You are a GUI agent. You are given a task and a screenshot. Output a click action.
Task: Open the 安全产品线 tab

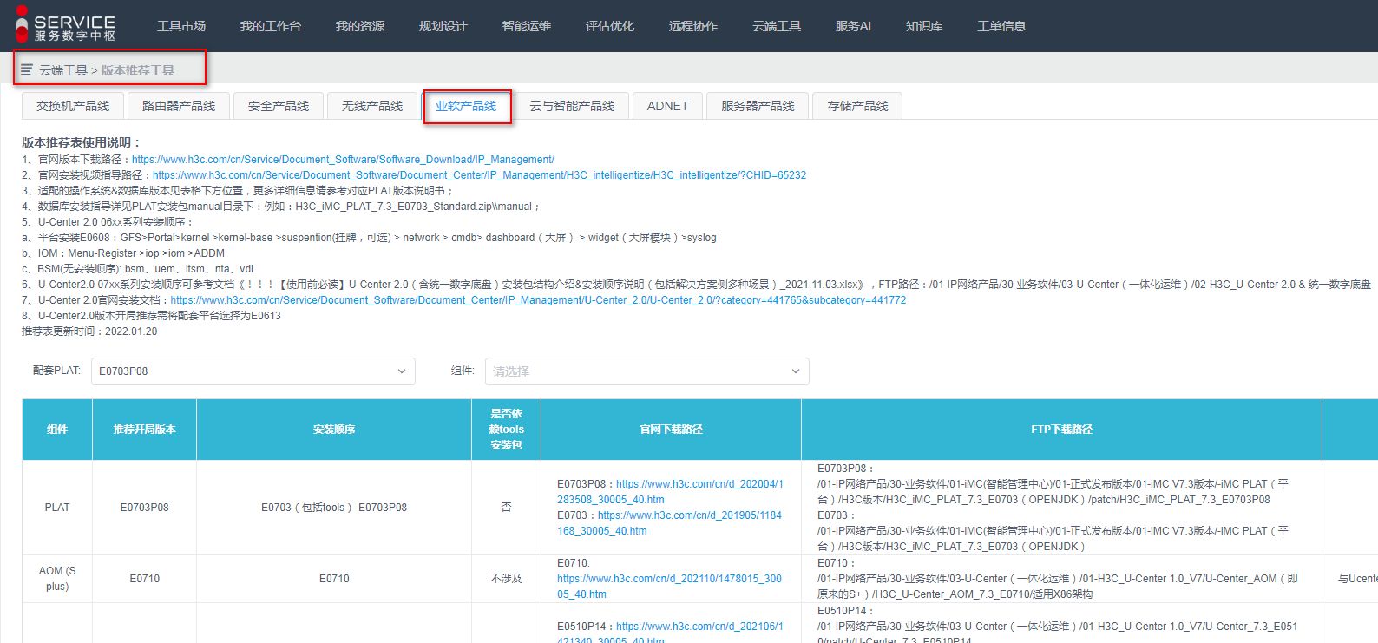point(279,106)
